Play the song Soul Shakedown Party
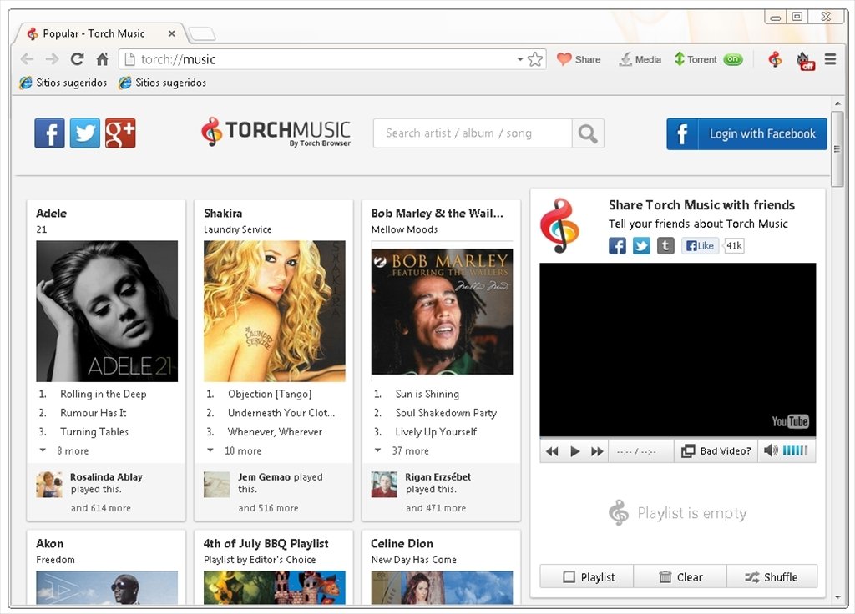Viewport: 855px width, 614px height. click(446, 413)
